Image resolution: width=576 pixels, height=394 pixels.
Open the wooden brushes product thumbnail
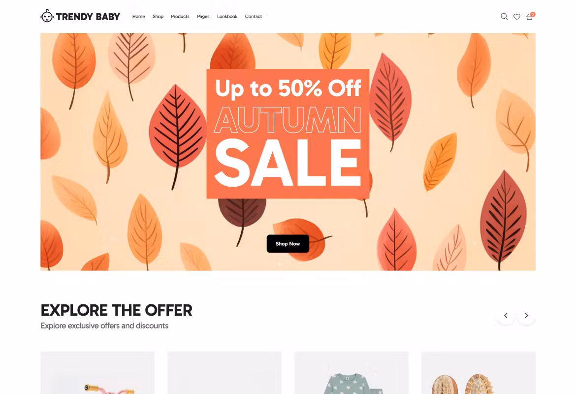click(x=479, y=373)
